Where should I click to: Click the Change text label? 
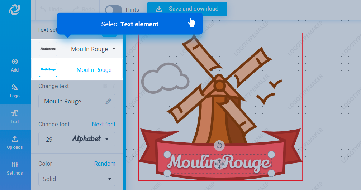click(x=54, y=86)
